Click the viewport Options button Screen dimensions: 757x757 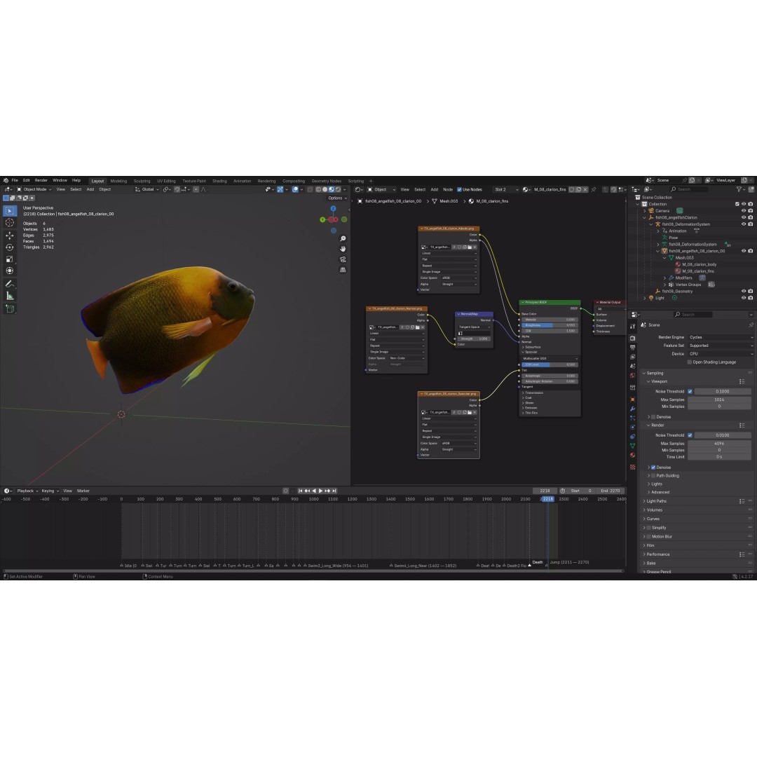(337, 198)
